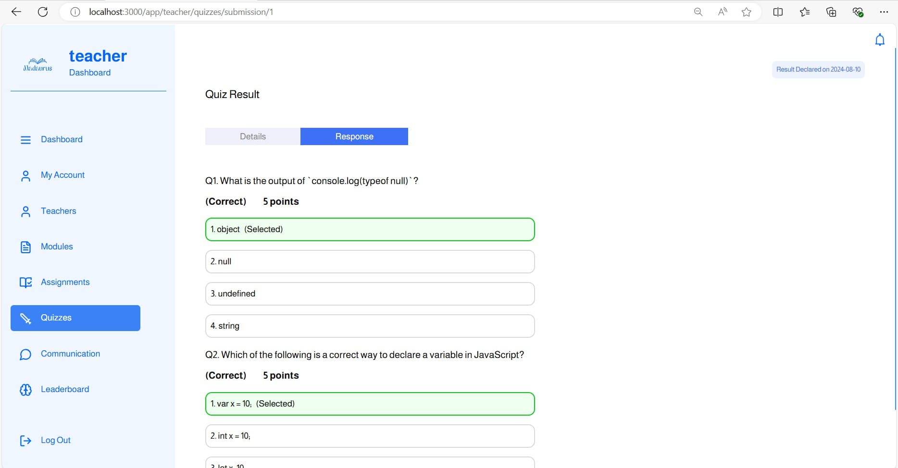The image size is (898, 468).
Task: Open the Quizzes sidebar item
Action: point(75,318)
